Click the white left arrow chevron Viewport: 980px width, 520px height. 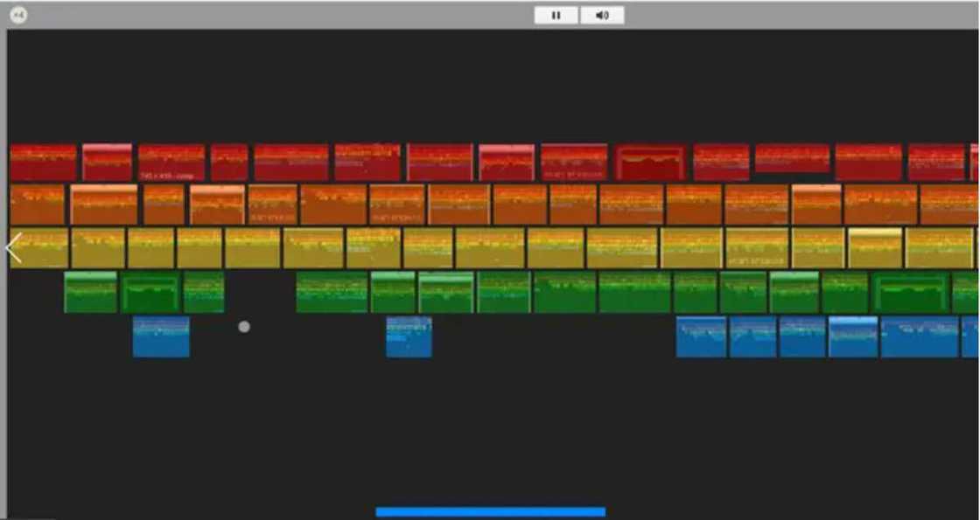(x=14, y=248)
